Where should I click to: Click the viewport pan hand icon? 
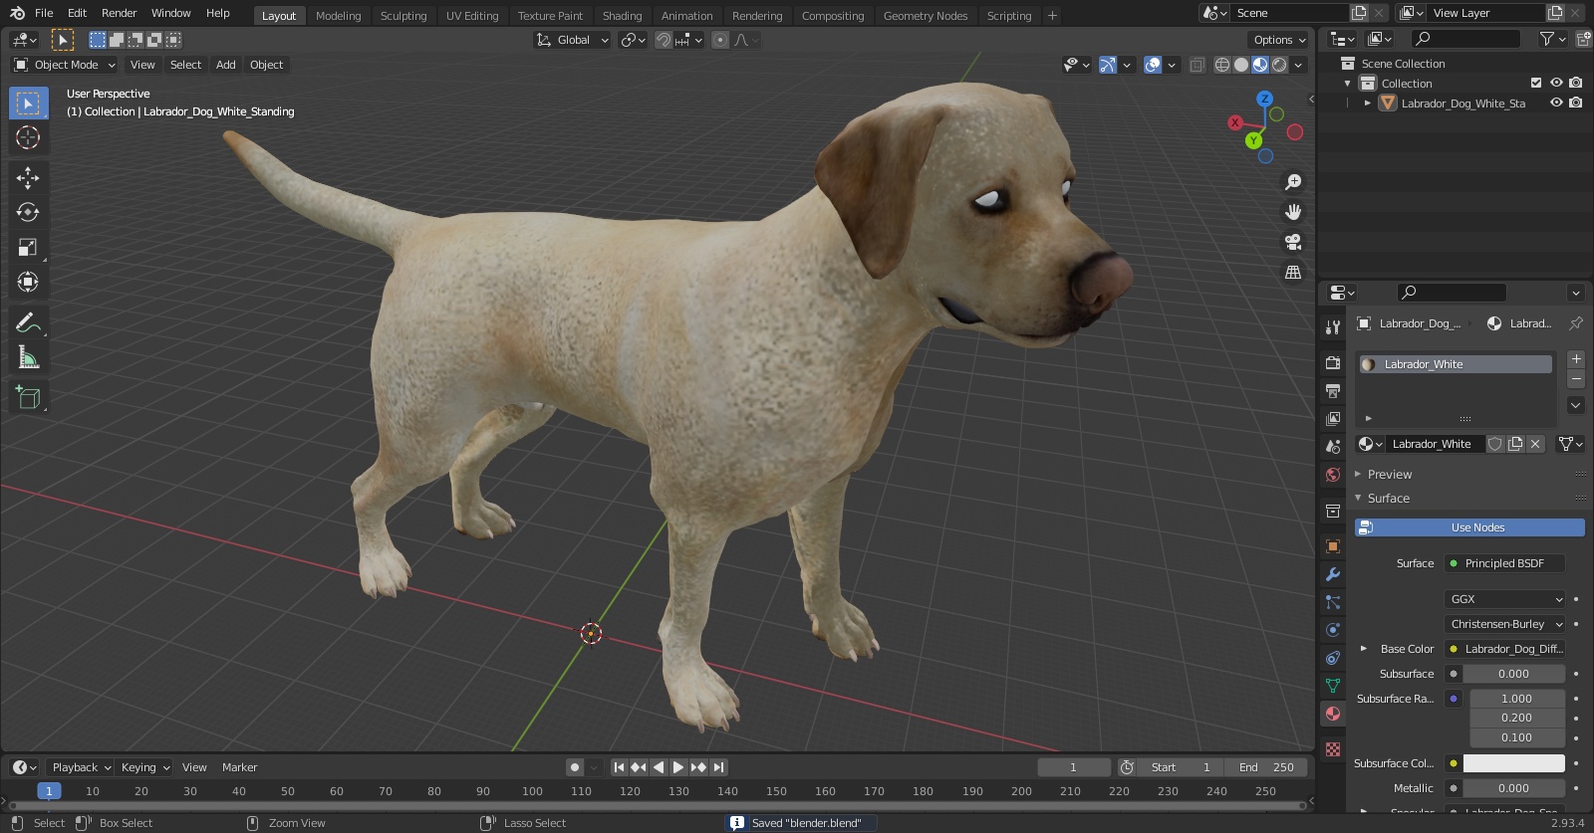(1293, 212)
